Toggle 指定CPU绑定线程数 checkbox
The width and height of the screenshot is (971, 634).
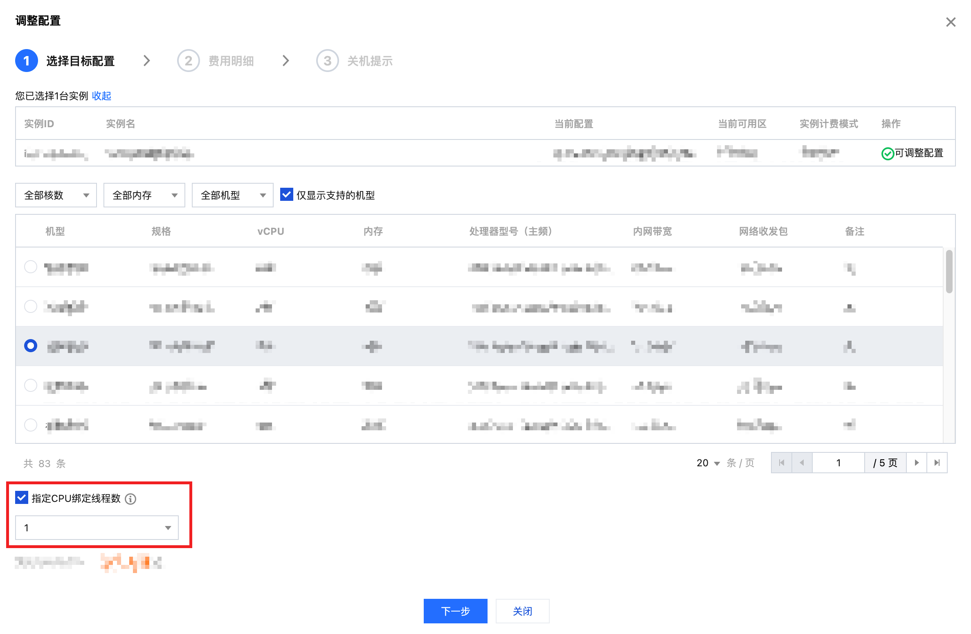pyautogui.click(x=21, y=498)
